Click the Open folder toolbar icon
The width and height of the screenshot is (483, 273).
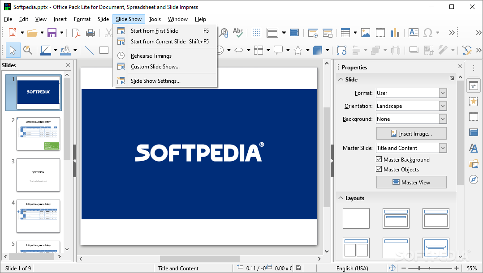pyautogui.click(x=32, y=33)
